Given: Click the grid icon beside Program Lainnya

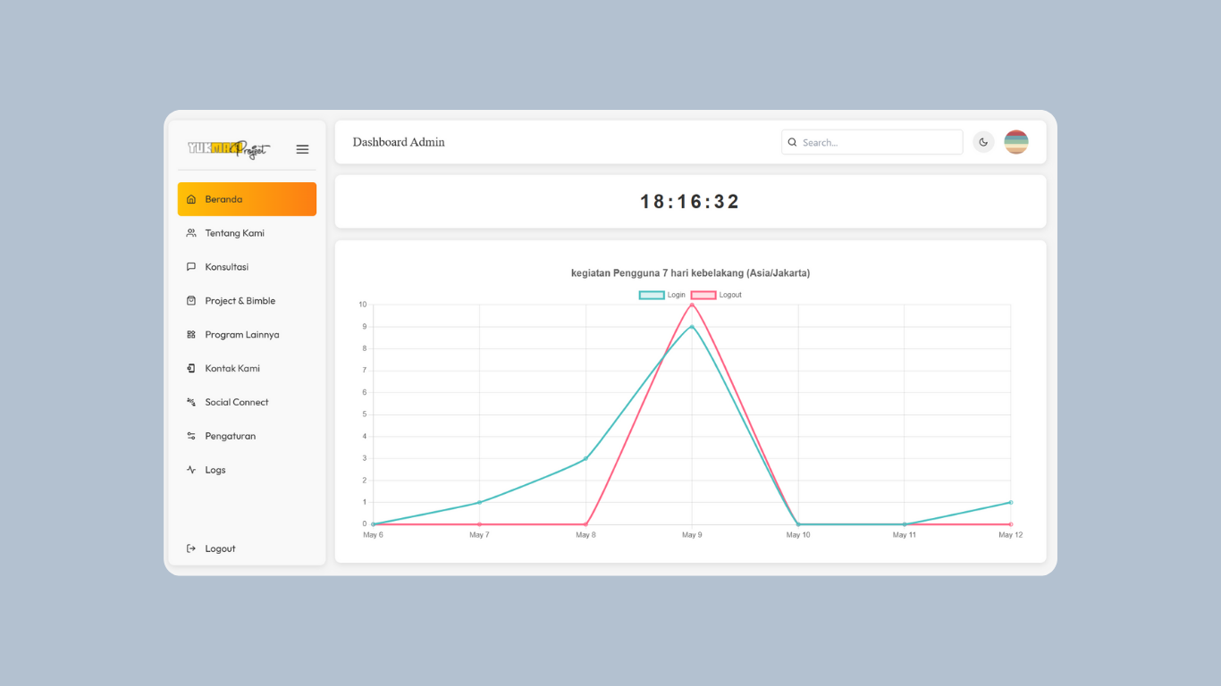Looking at the screenshot, I should click(191, 335).
